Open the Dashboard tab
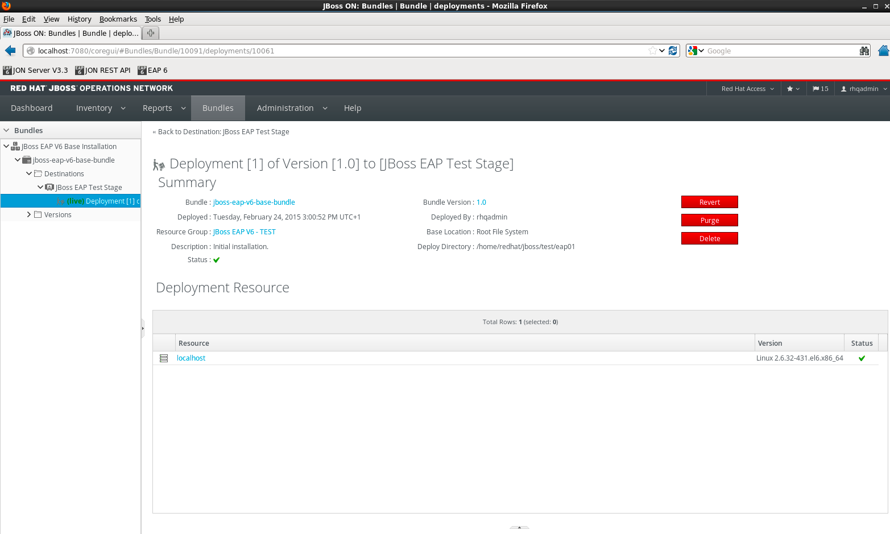The width and height of the screenshot is (890, 534). point(32,108)
